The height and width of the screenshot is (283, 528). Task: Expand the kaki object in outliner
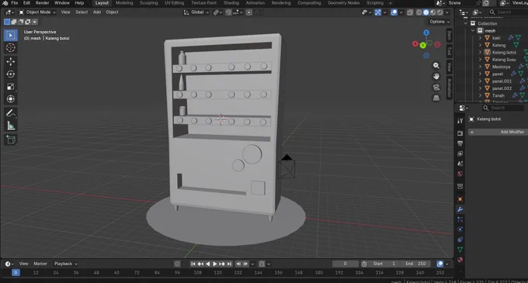[x=480, y=38]
